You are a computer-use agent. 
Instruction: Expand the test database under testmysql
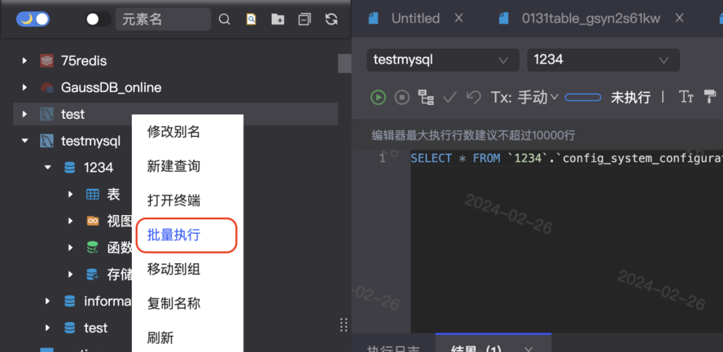click(48, 327)
